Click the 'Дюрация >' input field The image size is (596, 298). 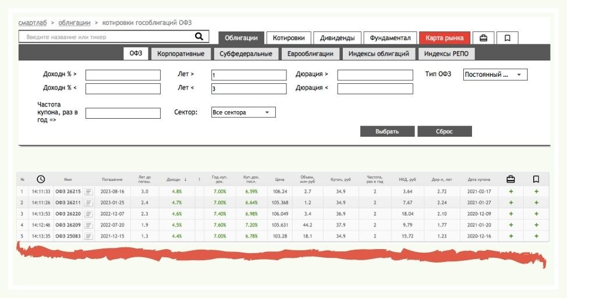375,75
